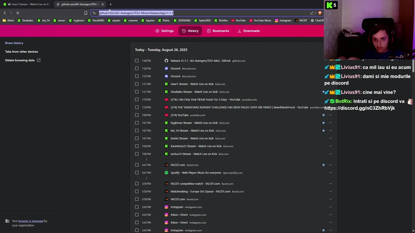Check the Release v1.1.1 GitHub history entry
The image size is (415, 233).
pyautogui.click(x=137, y=61)
